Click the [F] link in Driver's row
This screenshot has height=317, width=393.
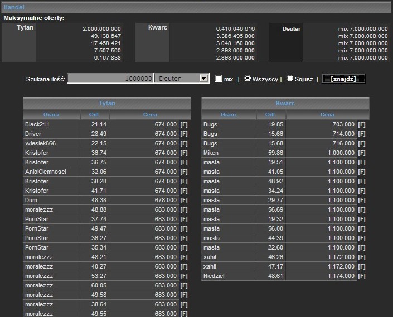[183, 134]
